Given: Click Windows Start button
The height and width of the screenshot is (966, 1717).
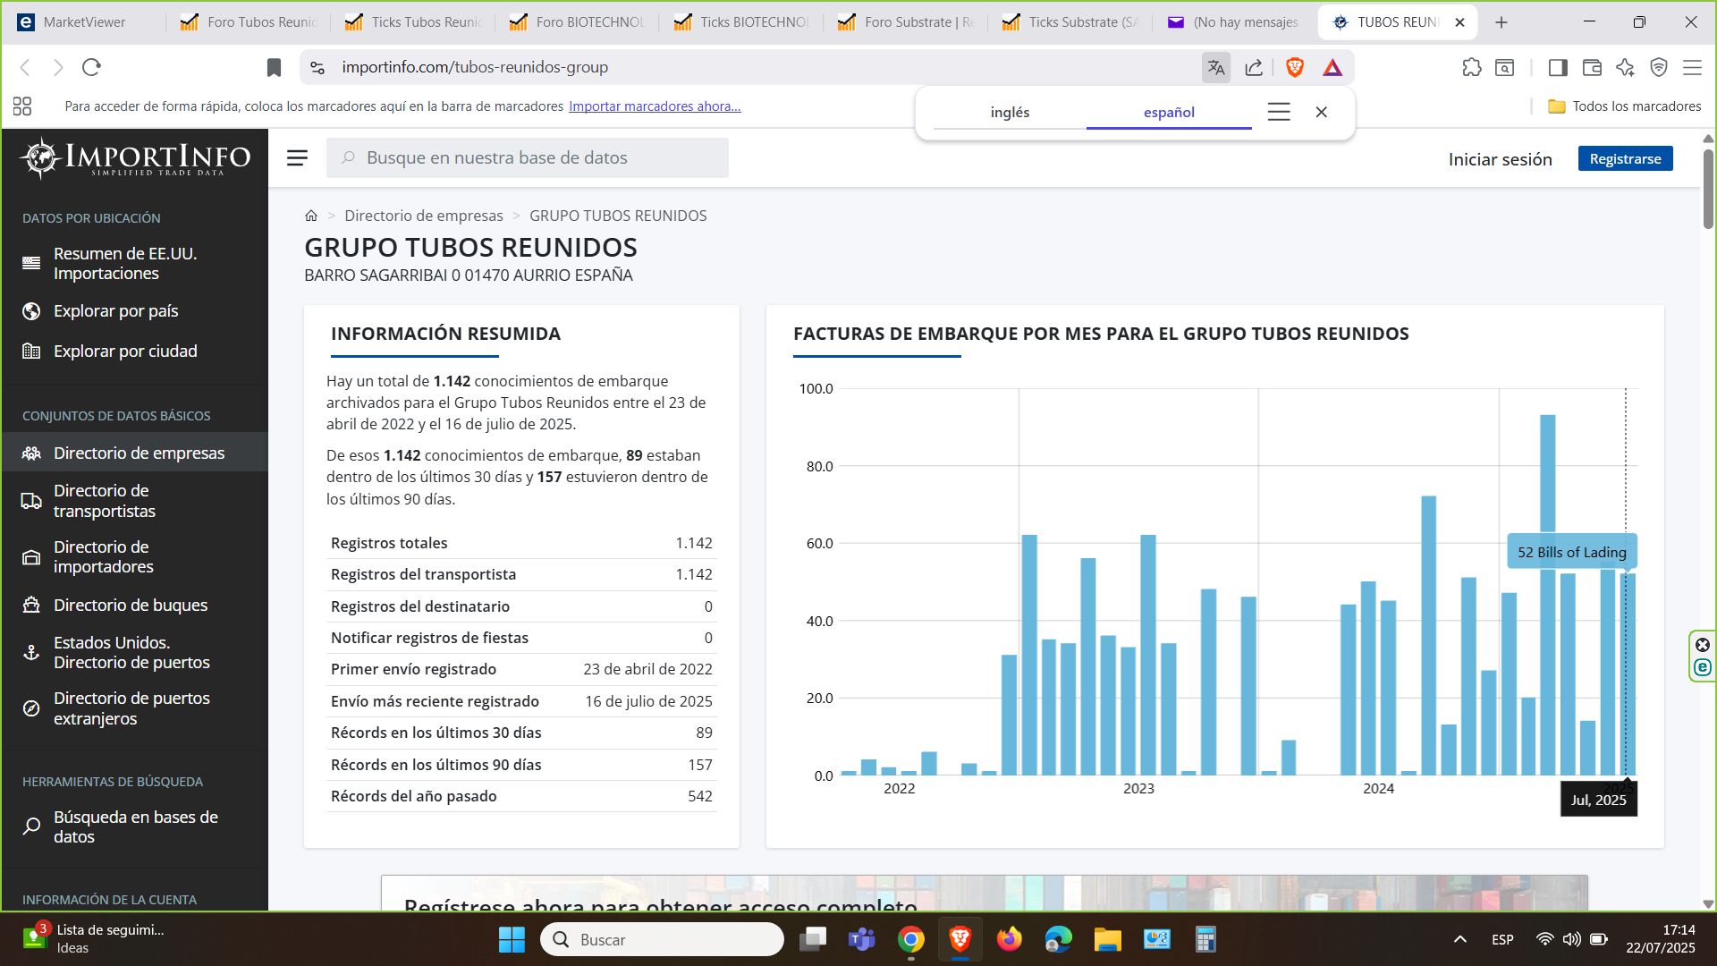Looking at the screenshot, I should [x=512, y=939].
